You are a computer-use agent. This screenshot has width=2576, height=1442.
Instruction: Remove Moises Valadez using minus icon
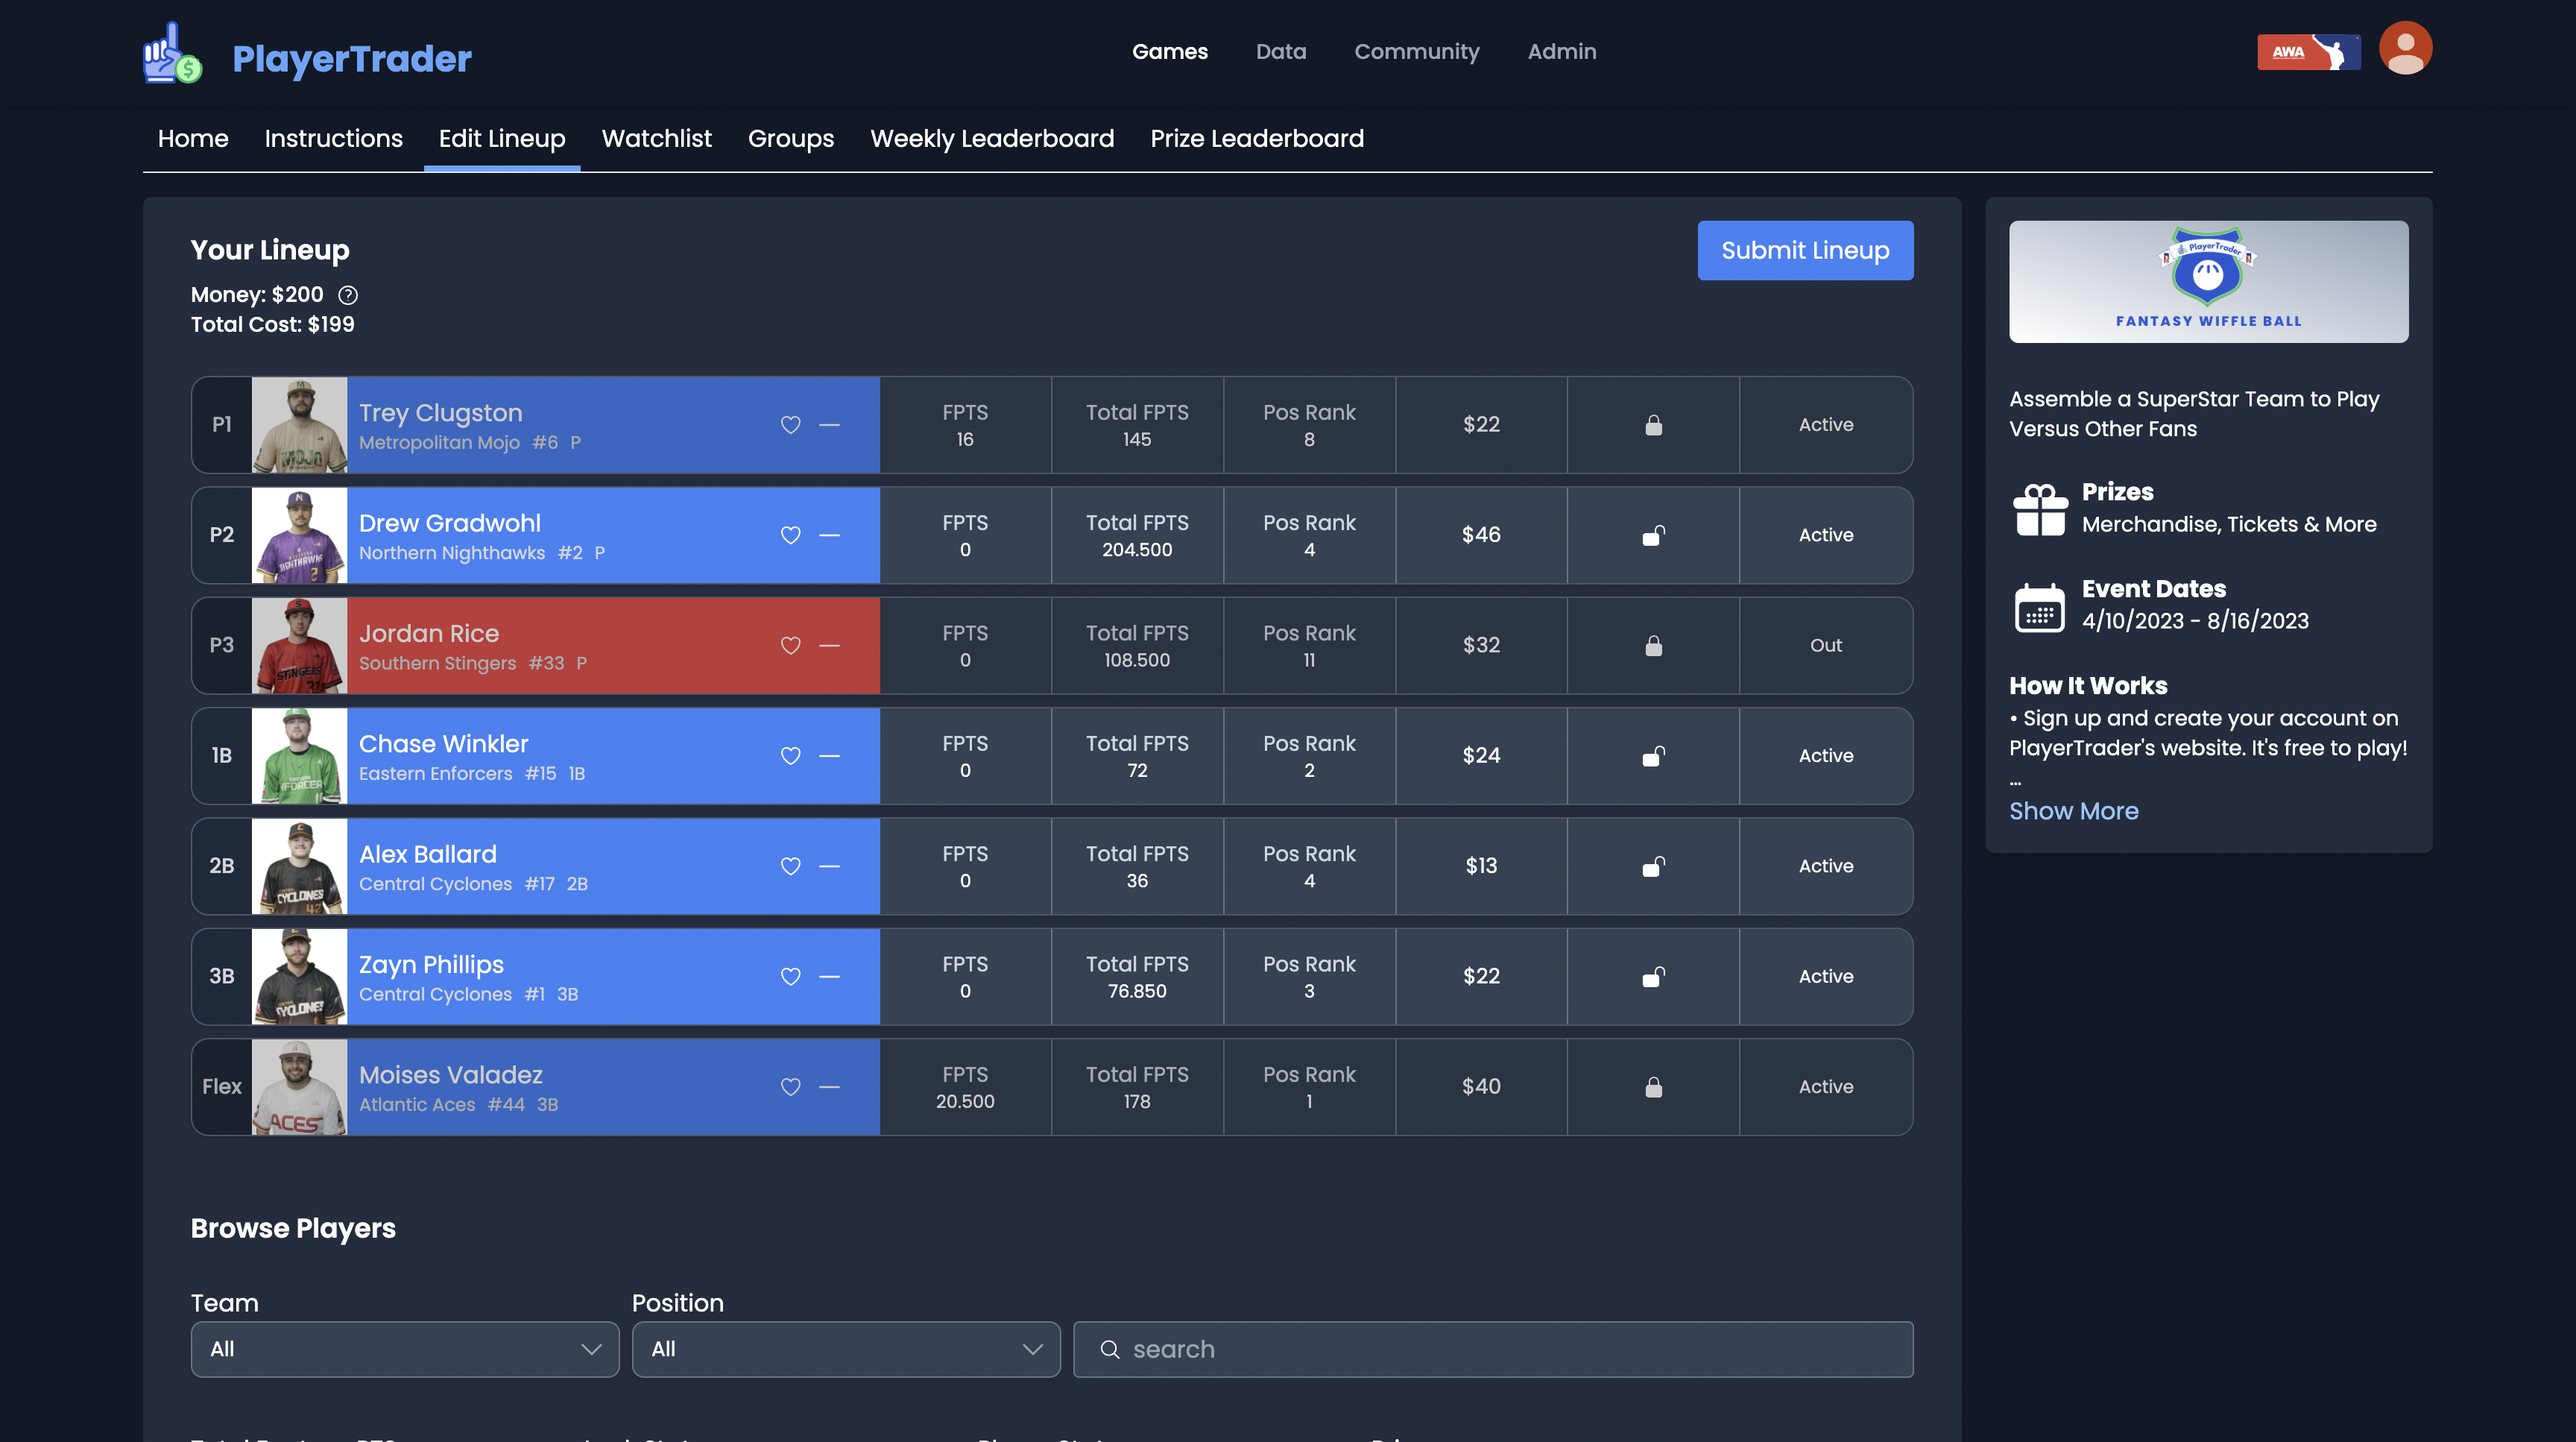point(829,1087)
